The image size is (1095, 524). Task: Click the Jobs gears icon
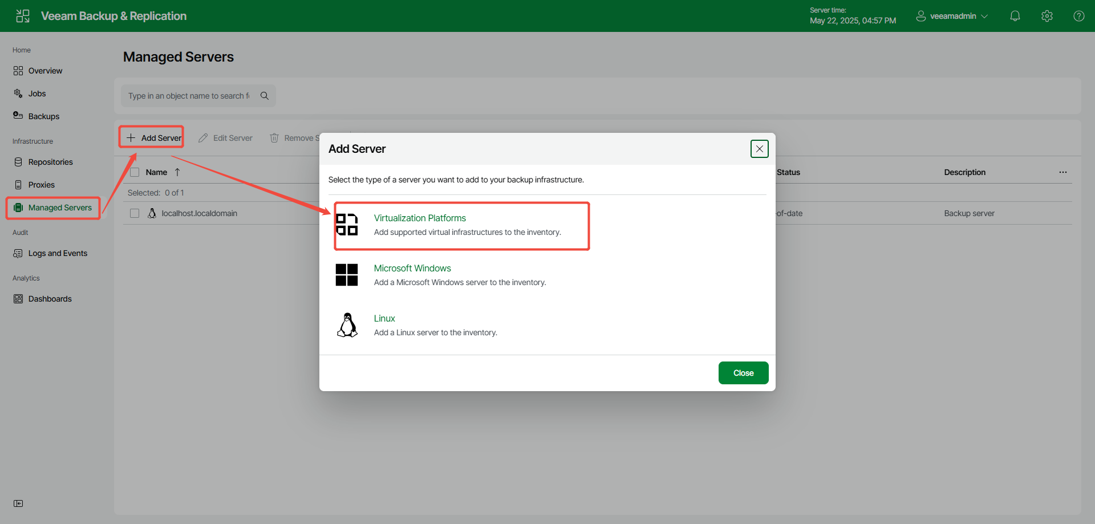point(18,94)
